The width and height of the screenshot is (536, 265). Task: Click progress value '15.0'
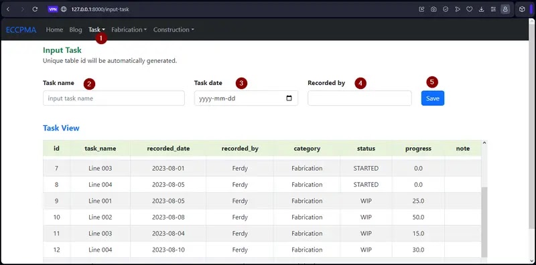click(x=418, y=234)
